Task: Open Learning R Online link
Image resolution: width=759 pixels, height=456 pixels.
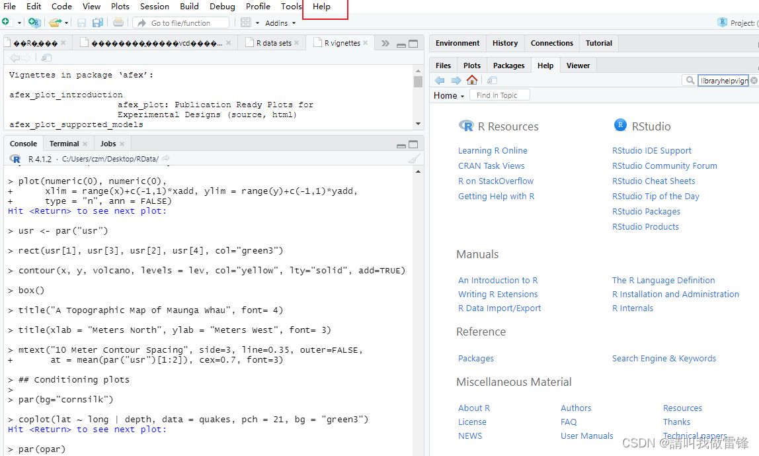Action: point(493,151)
